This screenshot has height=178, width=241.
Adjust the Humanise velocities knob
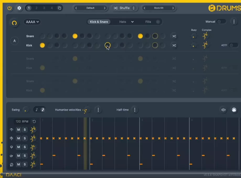coord(87,110)
